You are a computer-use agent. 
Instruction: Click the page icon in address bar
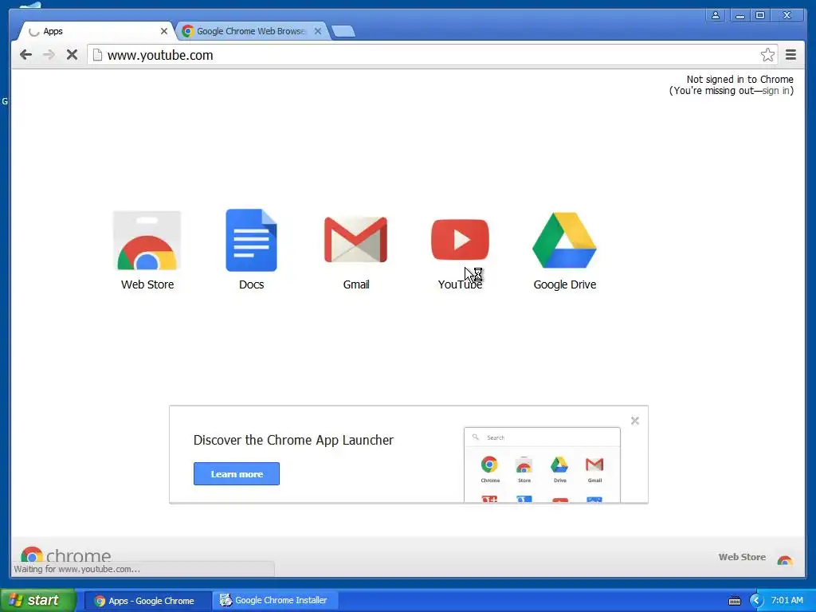97,55
